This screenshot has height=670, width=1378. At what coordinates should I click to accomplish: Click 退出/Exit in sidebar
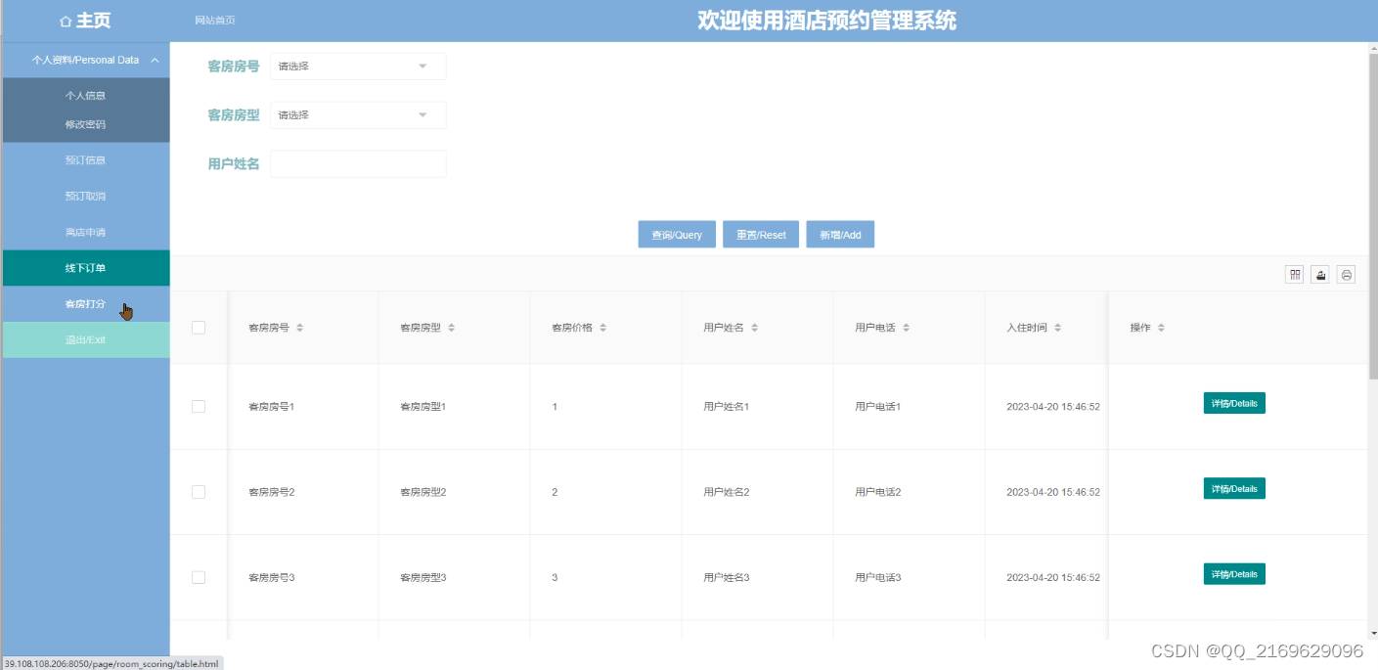pos(85,340)
